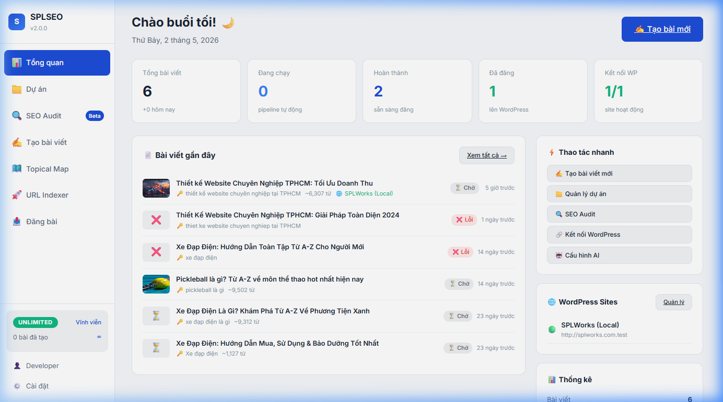Open the Kết nối WP stat card
Screen dimensions: 723x402
click(648, 91)
